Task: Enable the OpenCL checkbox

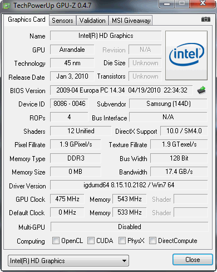Action: coord(56,240)
